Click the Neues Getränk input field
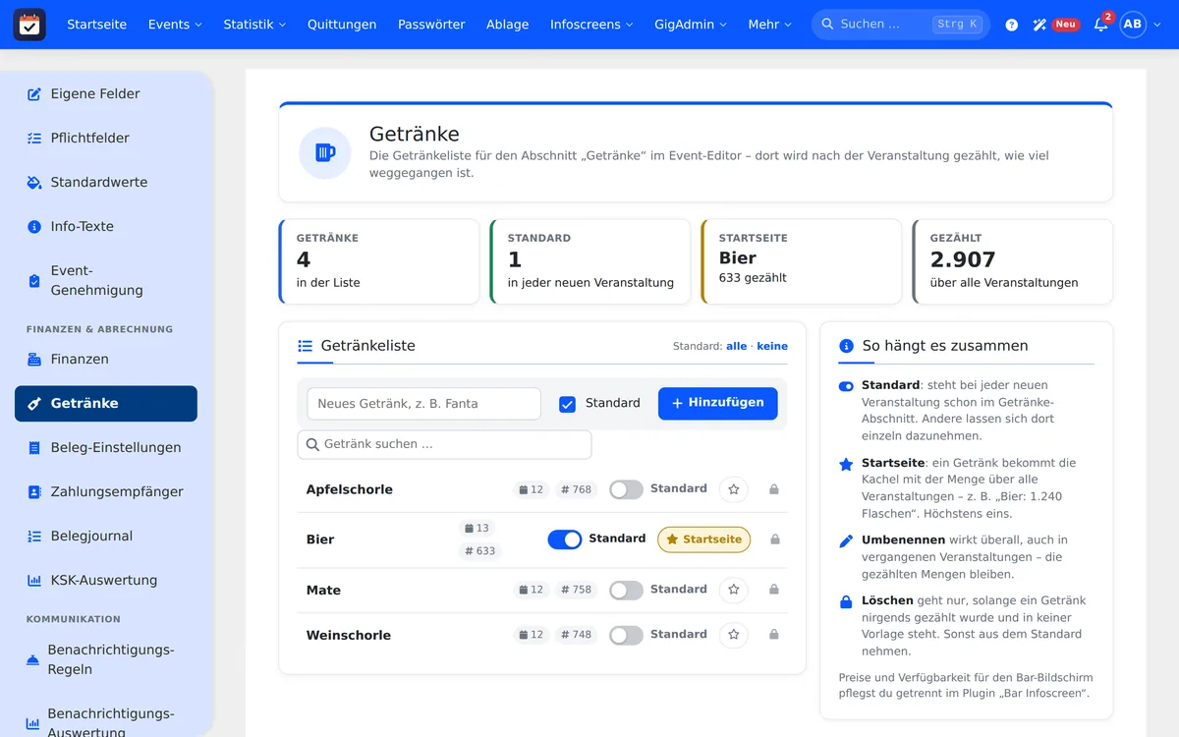Screen dimensions: 1179x737 (423, 404)
